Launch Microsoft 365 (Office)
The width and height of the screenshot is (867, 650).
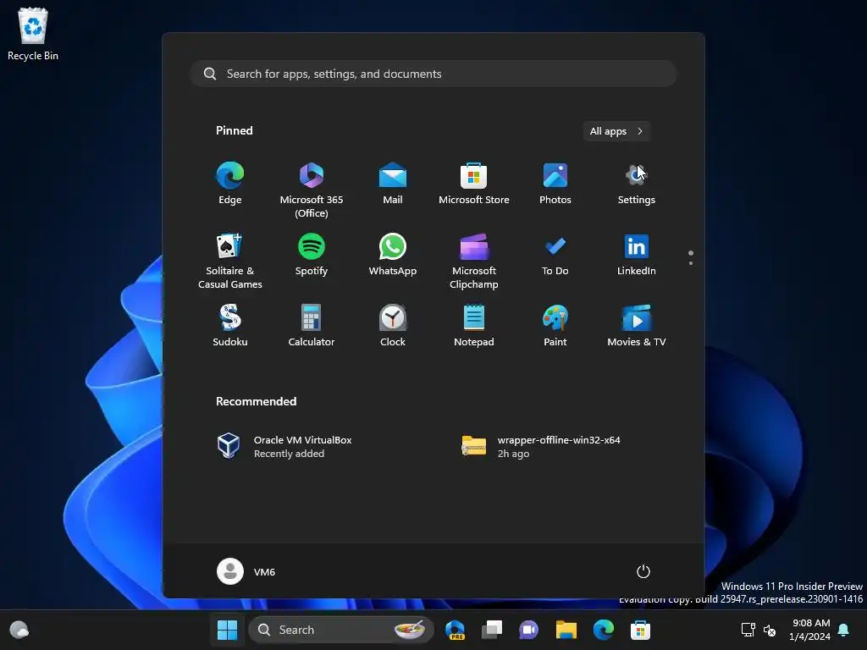pos(312,190)
